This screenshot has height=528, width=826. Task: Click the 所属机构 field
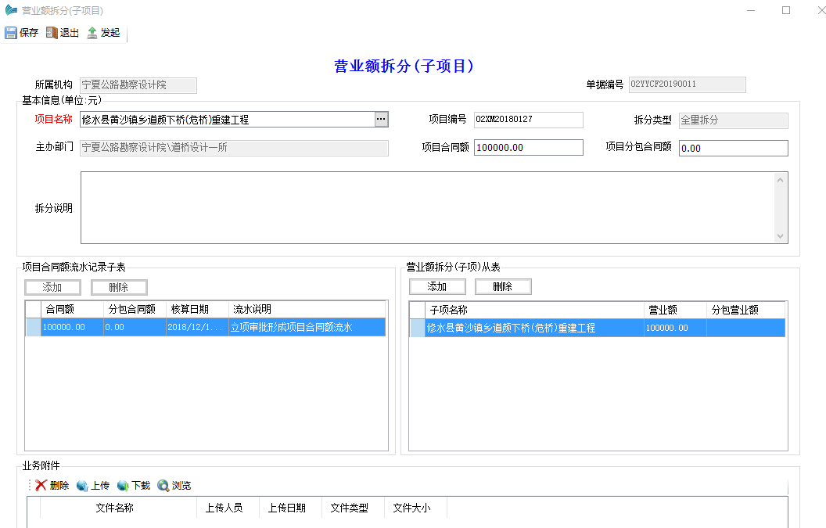click(138, 85)
